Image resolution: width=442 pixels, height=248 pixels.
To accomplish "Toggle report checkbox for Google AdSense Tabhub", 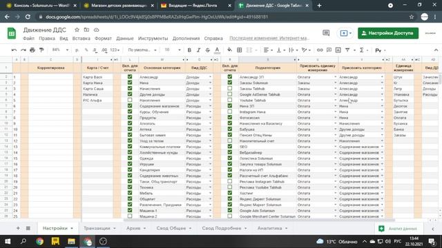I will point(230,94).
